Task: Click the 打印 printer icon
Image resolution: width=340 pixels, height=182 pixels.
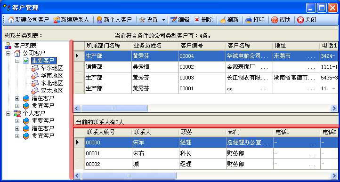Action: click(249, 20)
